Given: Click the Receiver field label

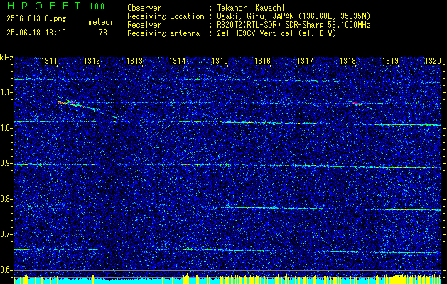Looking at the screenshot, I should coord(144,25).
